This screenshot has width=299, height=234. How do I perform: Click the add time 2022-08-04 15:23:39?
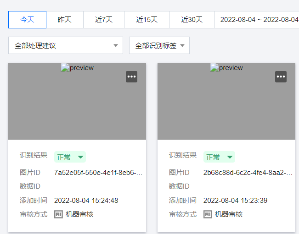235,201
